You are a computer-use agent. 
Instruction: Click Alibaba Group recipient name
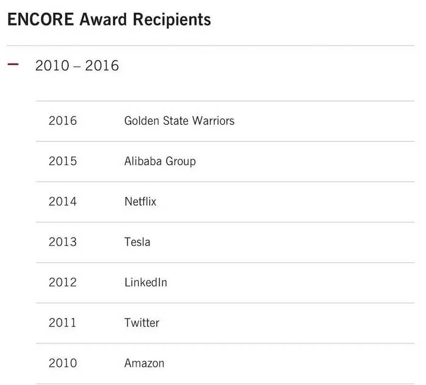(x=160, y=161)
